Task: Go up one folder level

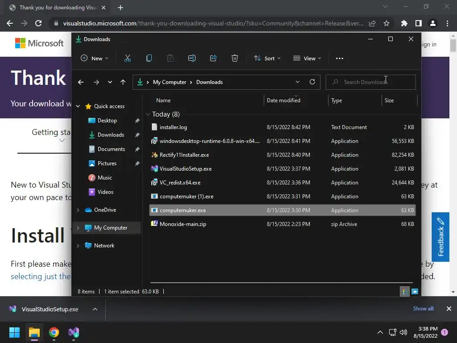Action: (x=123, y=82)
